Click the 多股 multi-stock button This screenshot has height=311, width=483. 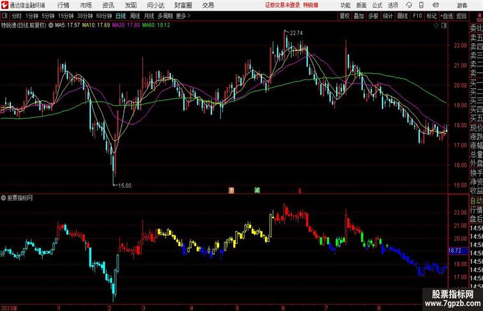pos(373,16)
